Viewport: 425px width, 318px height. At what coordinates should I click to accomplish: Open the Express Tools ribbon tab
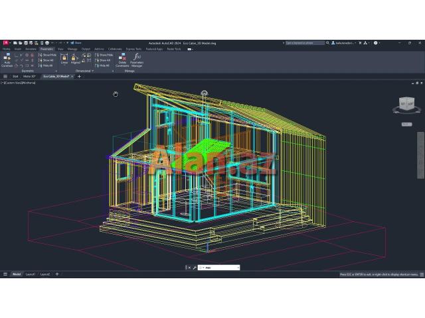tap(133, 49)
